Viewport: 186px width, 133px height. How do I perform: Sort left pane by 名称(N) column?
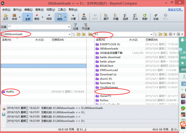17,40
